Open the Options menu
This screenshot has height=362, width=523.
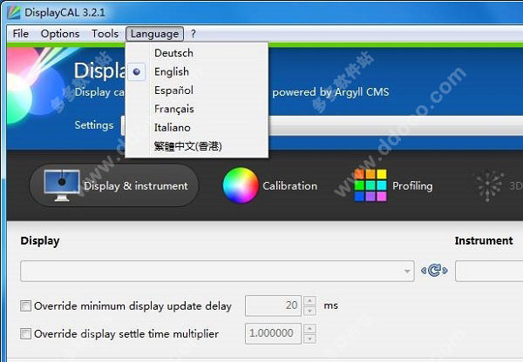click(x=60, y=34)
